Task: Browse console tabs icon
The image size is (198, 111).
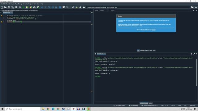Action: pyautogui.click(x=96, y=54)
